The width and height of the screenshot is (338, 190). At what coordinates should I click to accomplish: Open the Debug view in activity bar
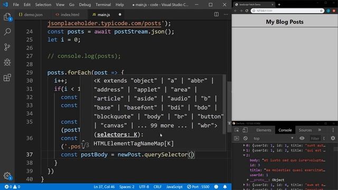click(x=7, y=62)
